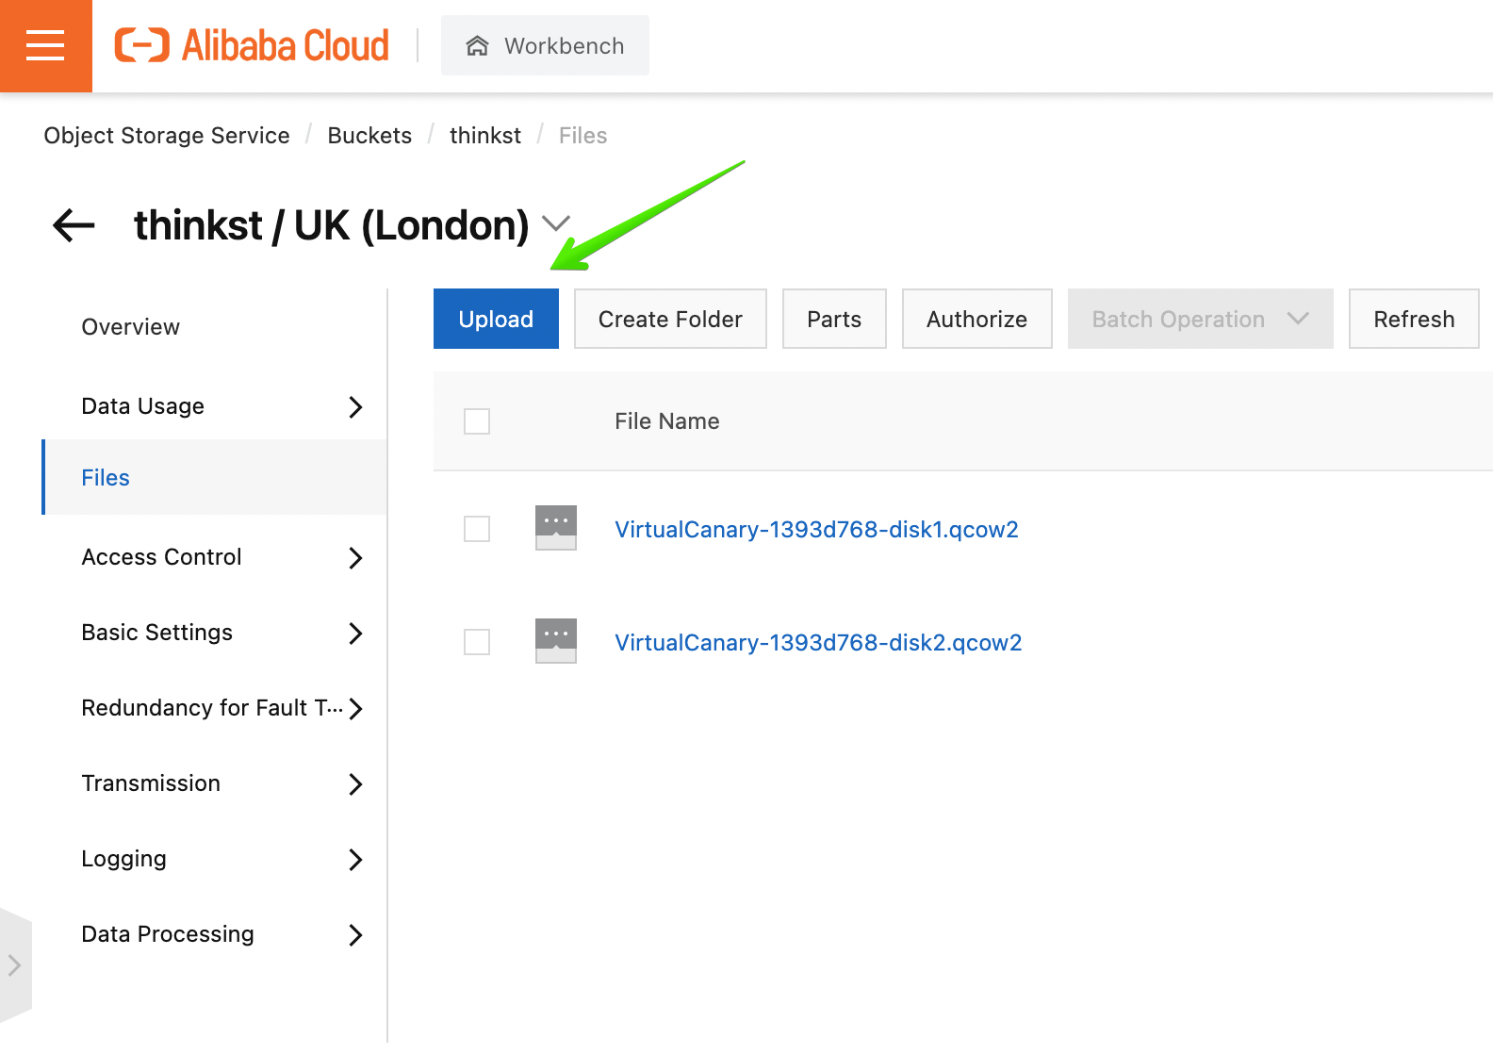The width and height of the screenshot is (1493, 1054).
Task: Click the Workbench home icon
Action: tap(478, 45)
